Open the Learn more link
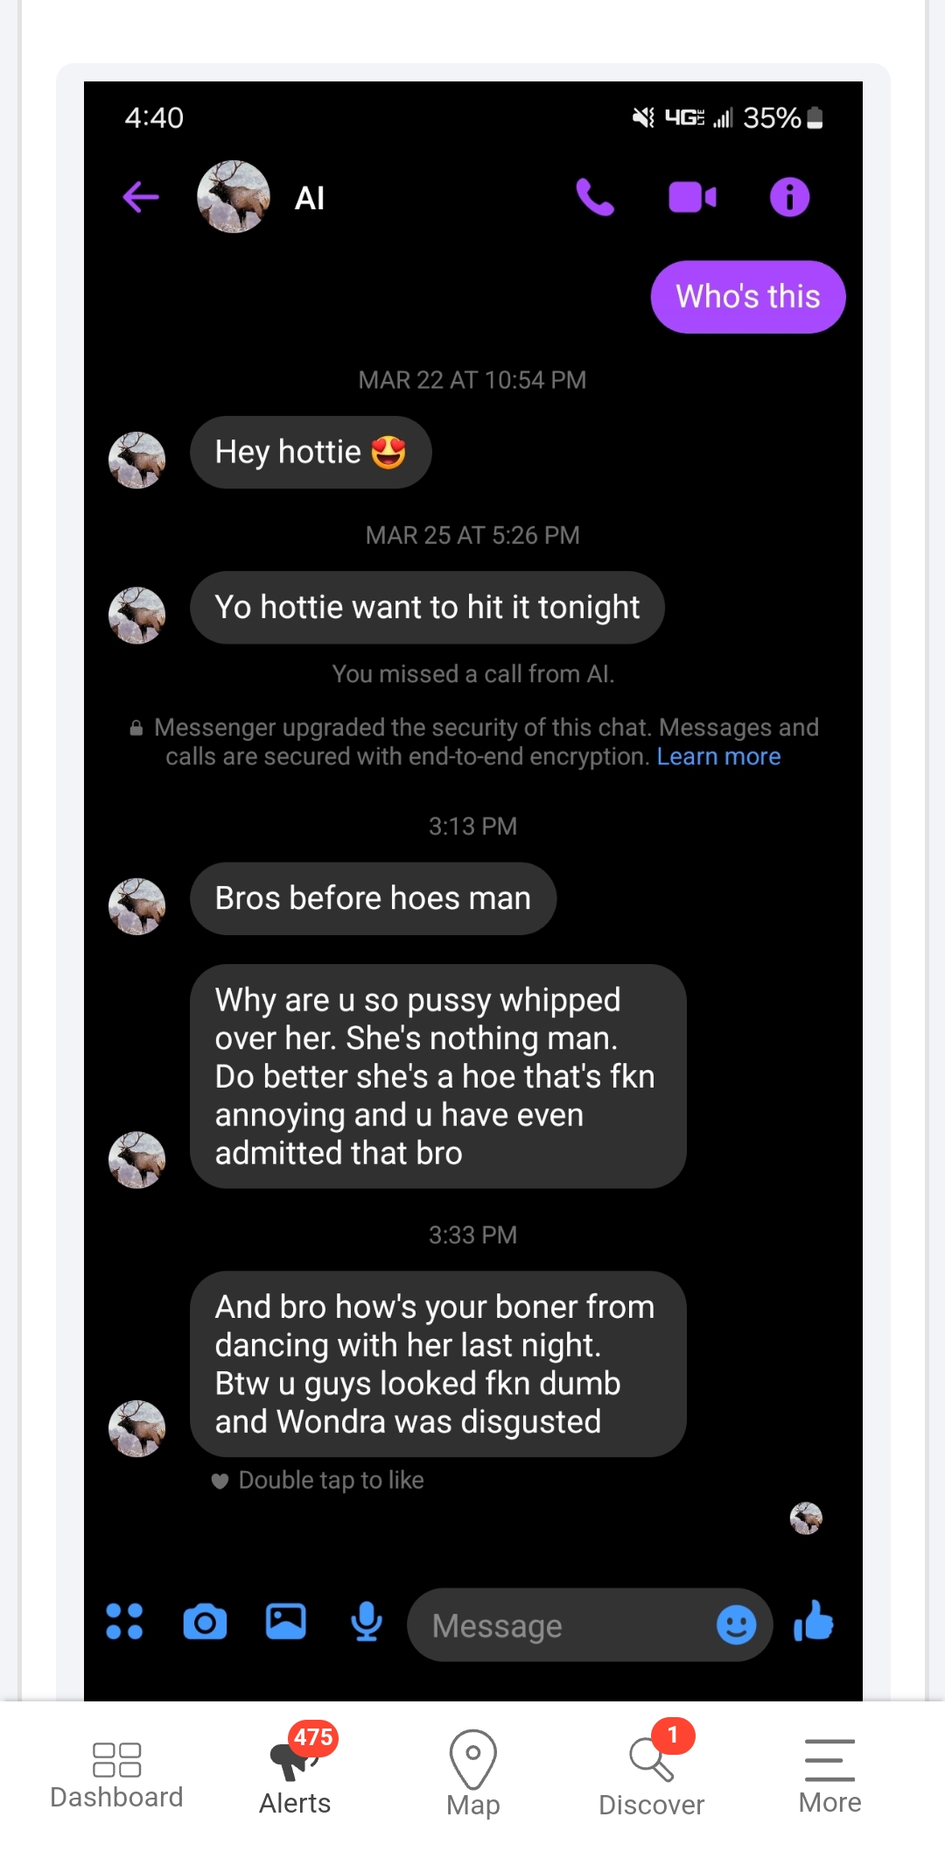This screenshot has height=1852, width=945. coord(718,757)
